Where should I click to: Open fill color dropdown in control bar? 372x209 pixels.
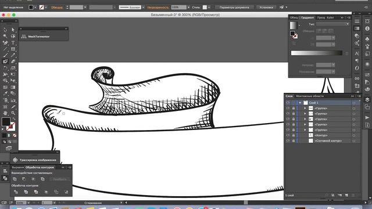[35, 8]
